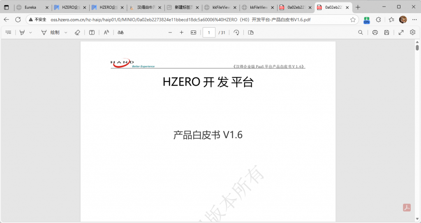Screen dimensions: 421x223
Task: Click the add text box tool
Action: coord(92,33)
